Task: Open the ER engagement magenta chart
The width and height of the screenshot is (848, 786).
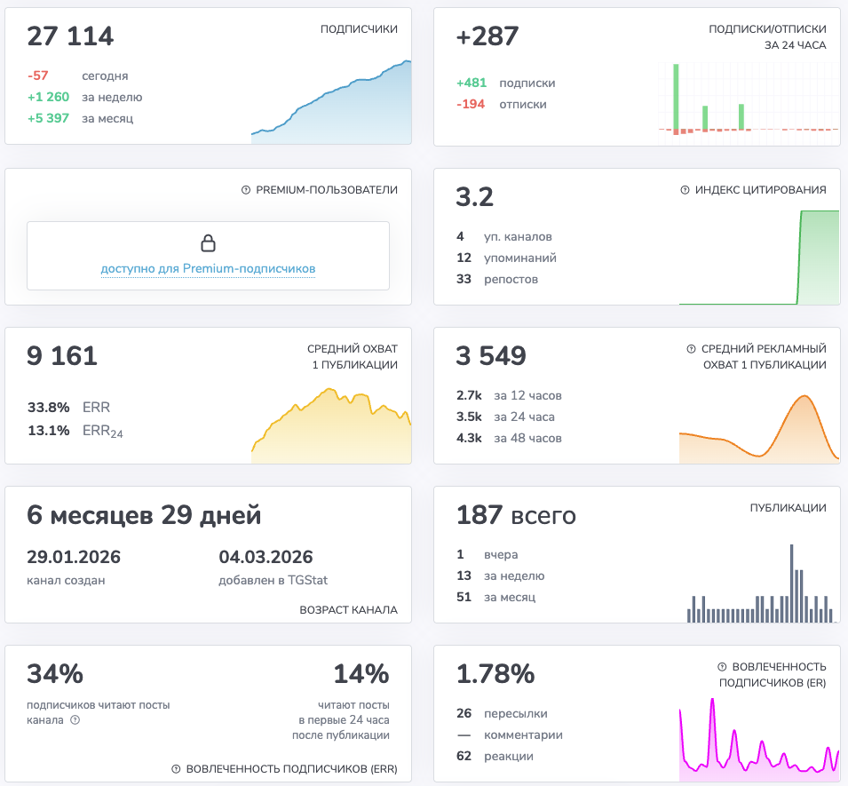Action: [x=759, y=740]
